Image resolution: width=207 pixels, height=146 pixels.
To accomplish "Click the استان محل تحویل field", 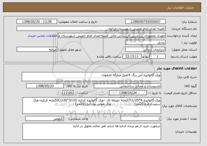I will [145, 50].
